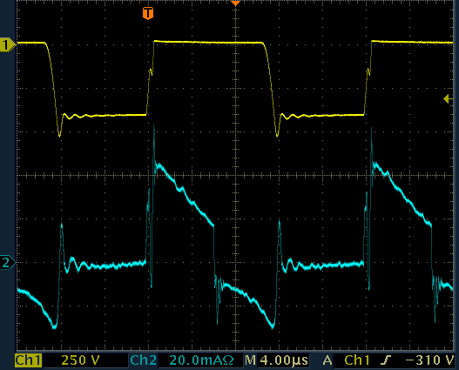Click the 250 V vertical scale readout

(80, 360)
